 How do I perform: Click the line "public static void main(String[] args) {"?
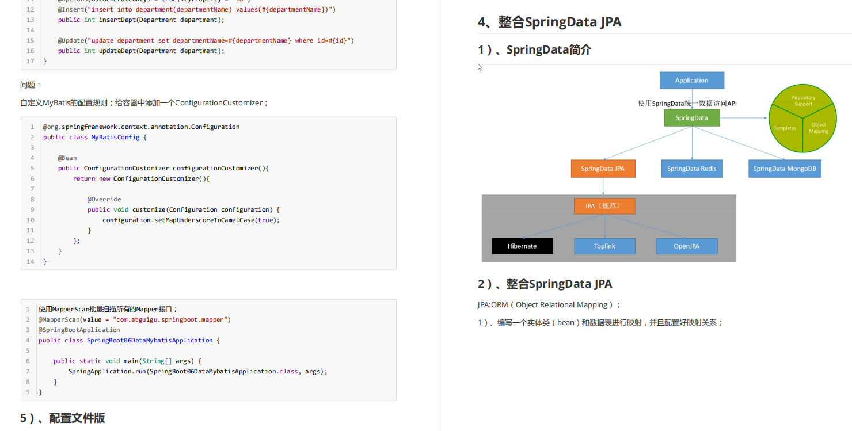click(x=128, y=361)
